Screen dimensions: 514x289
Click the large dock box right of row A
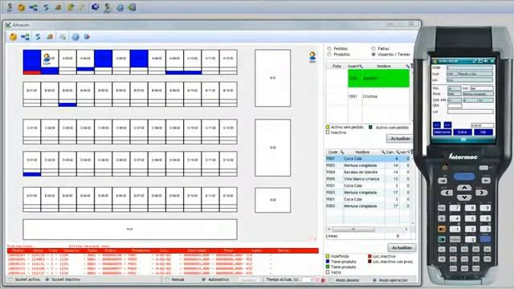(273, 78)
